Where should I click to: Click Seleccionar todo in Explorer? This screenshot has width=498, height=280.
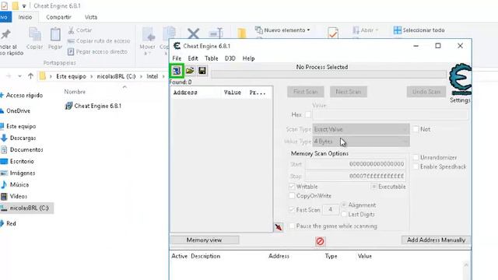(419, 30)
